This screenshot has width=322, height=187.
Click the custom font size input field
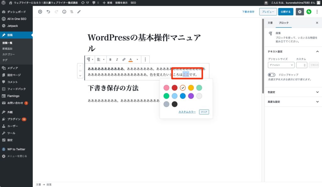pos(302,65)
